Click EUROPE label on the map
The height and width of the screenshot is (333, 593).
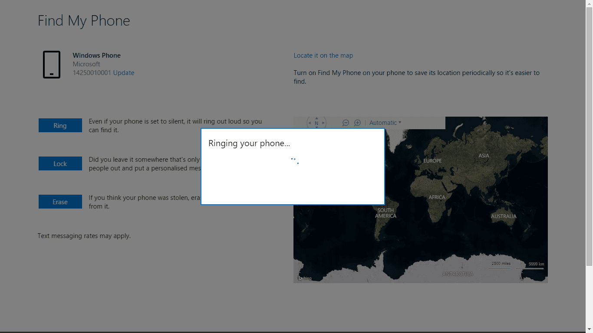(x=432, y=161)
